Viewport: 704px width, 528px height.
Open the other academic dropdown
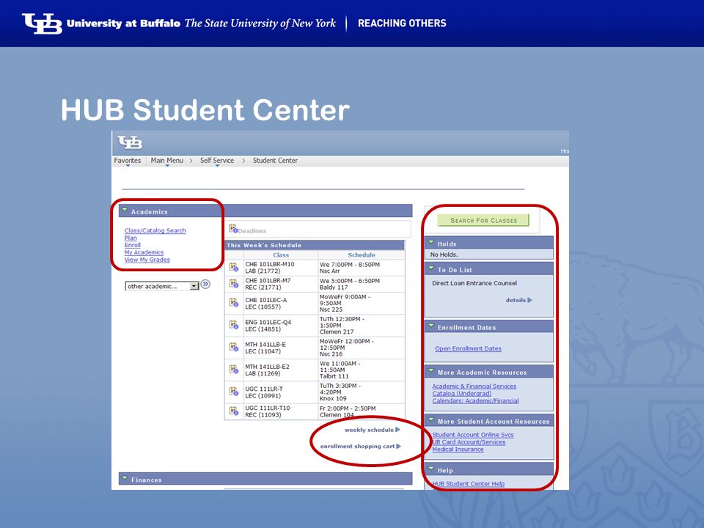[162, 286]
